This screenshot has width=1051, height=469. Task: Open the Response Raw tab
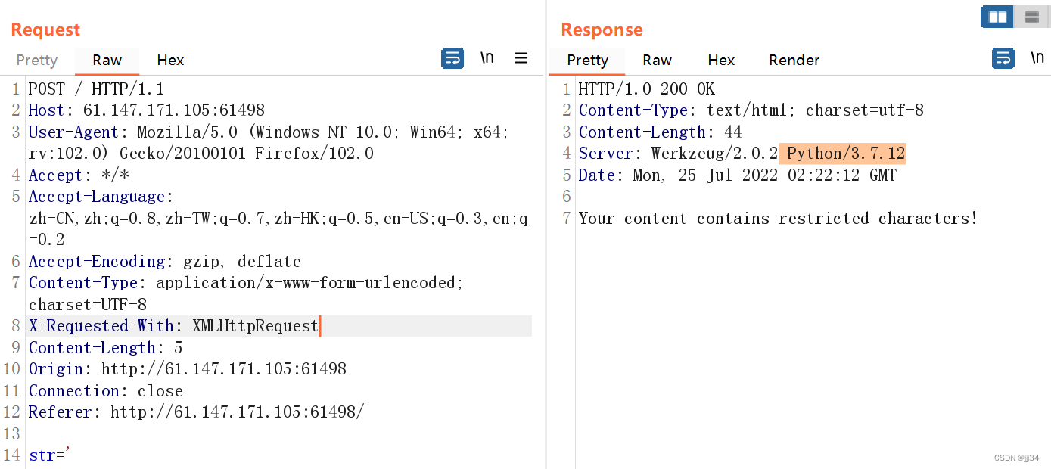point(657,61)
